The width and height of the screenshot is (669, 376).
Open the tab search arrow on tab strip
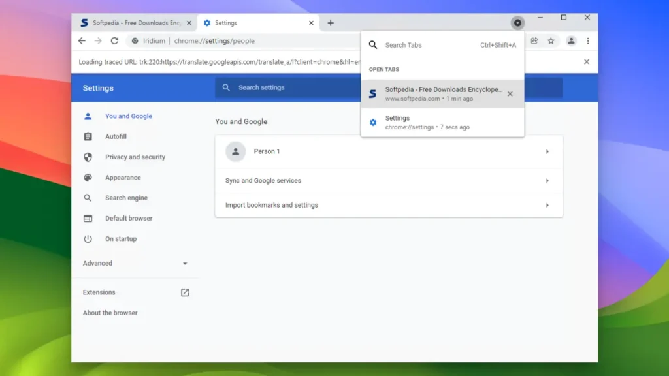click(x=517, y=23)
